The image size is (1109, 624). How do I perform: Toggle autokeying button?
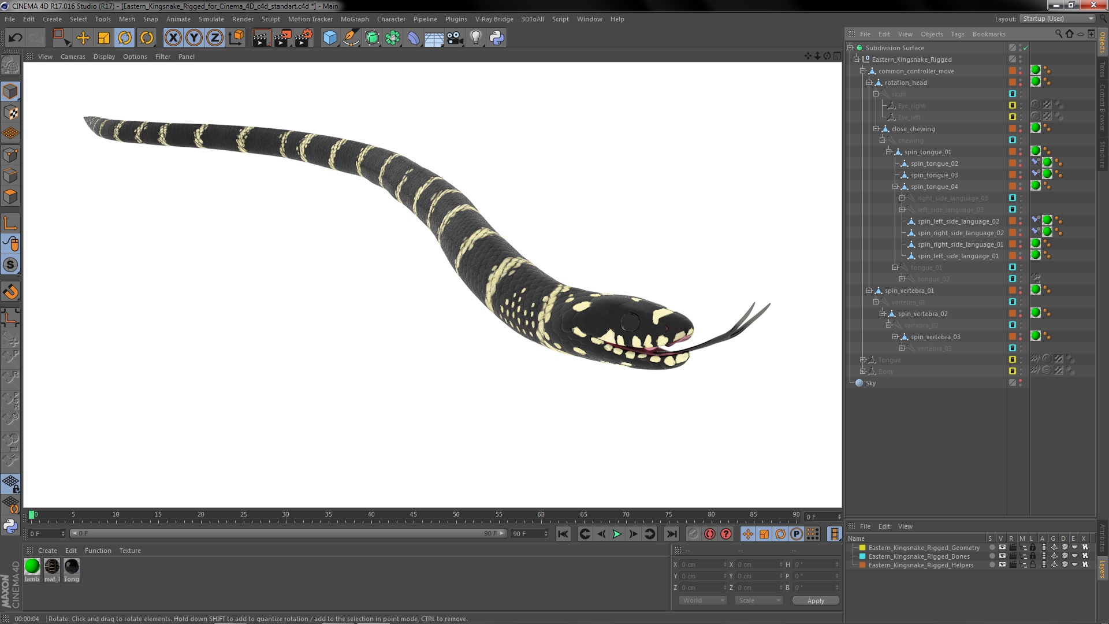[x=710, y=534]
